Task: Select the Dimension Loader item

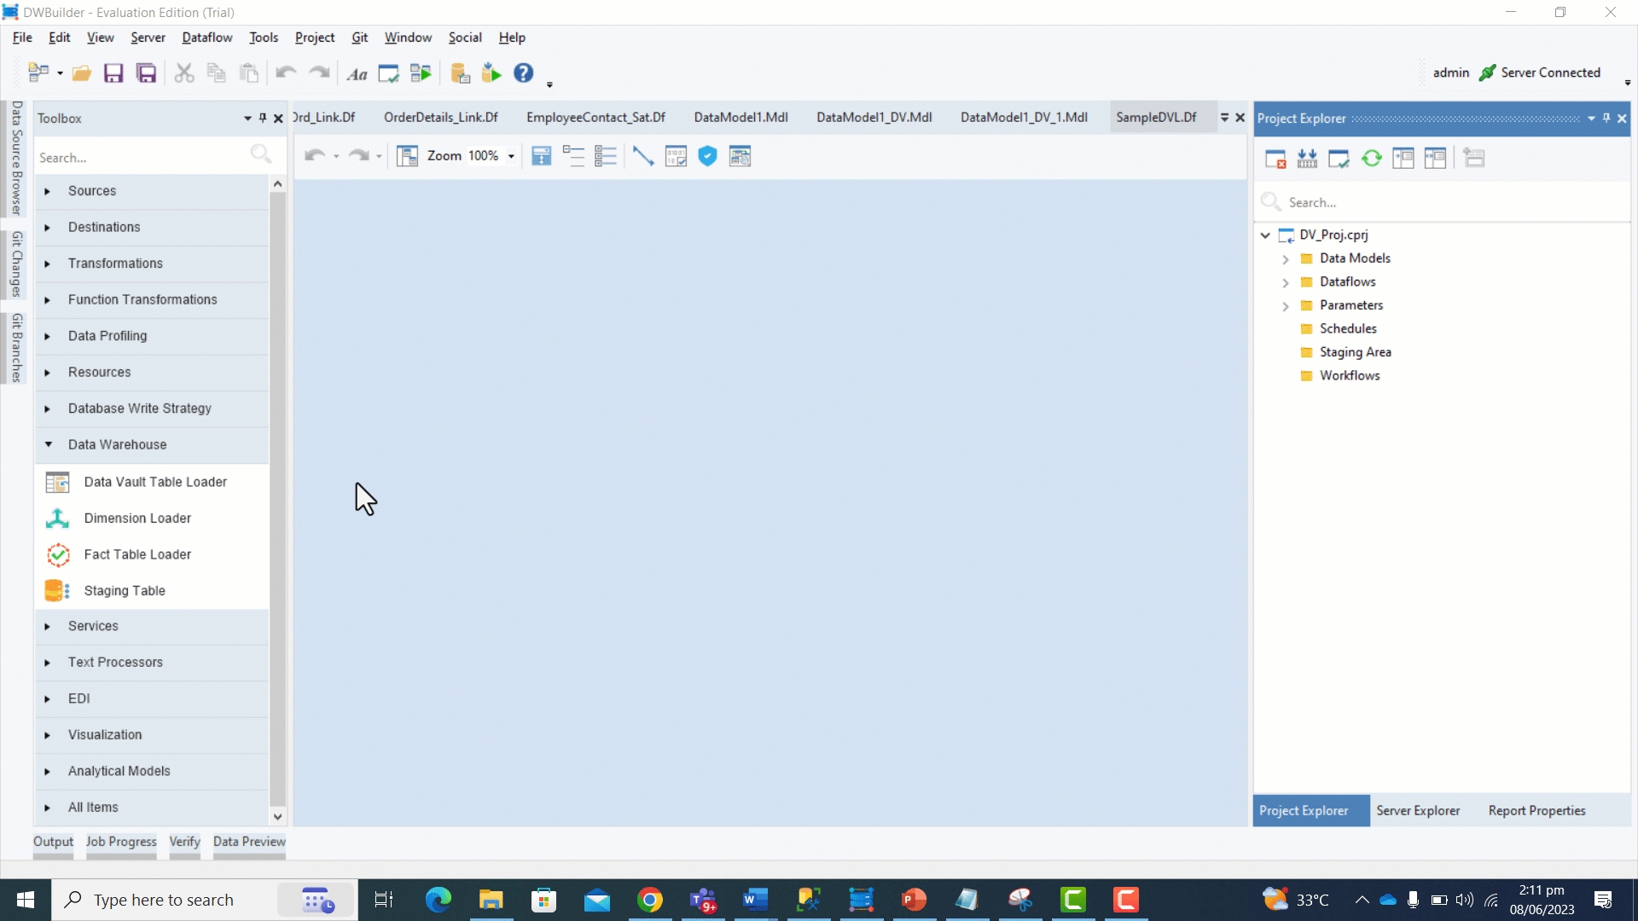Action: pyautogui.click(x=137, y=518)
